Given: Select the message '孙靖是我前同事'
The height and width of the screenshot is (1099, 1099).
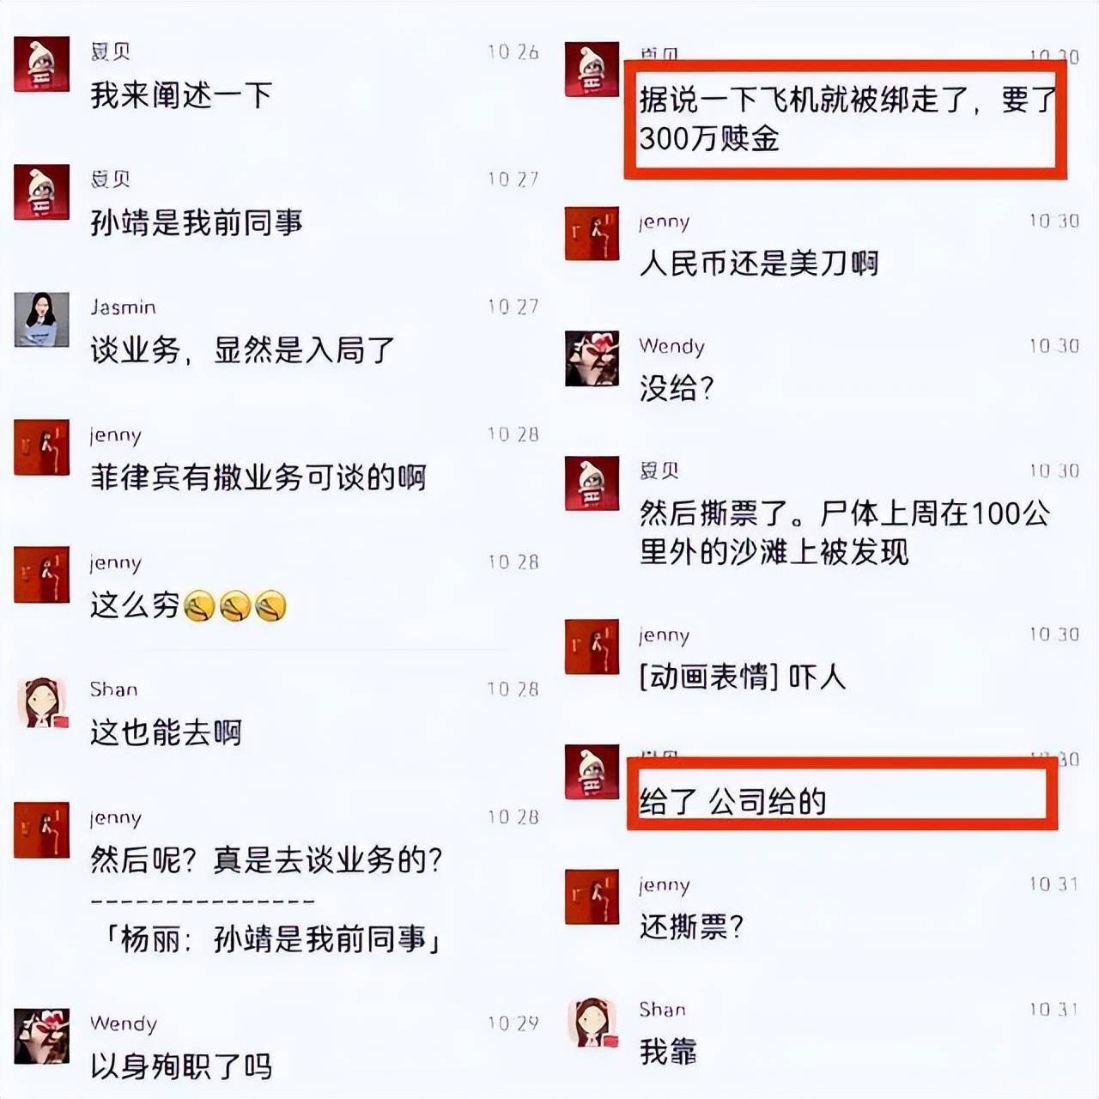Looking at the screenshot, I should click(x=197, y=223).
